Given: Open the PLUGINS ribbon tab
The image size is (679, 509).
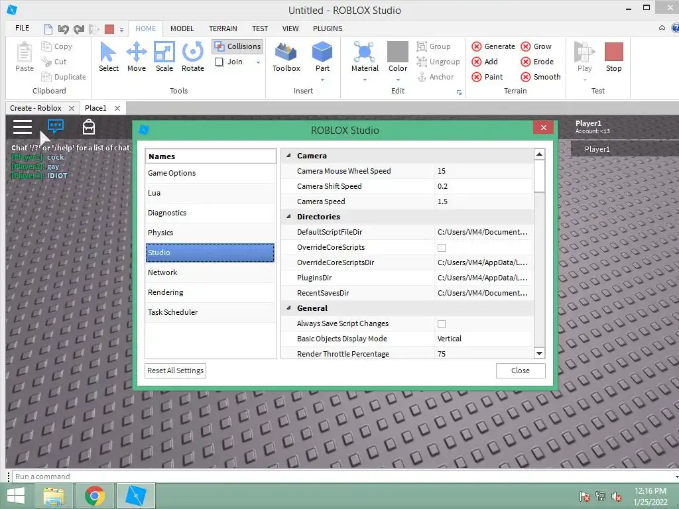Looking at the screenshot, I should (328, 28).
